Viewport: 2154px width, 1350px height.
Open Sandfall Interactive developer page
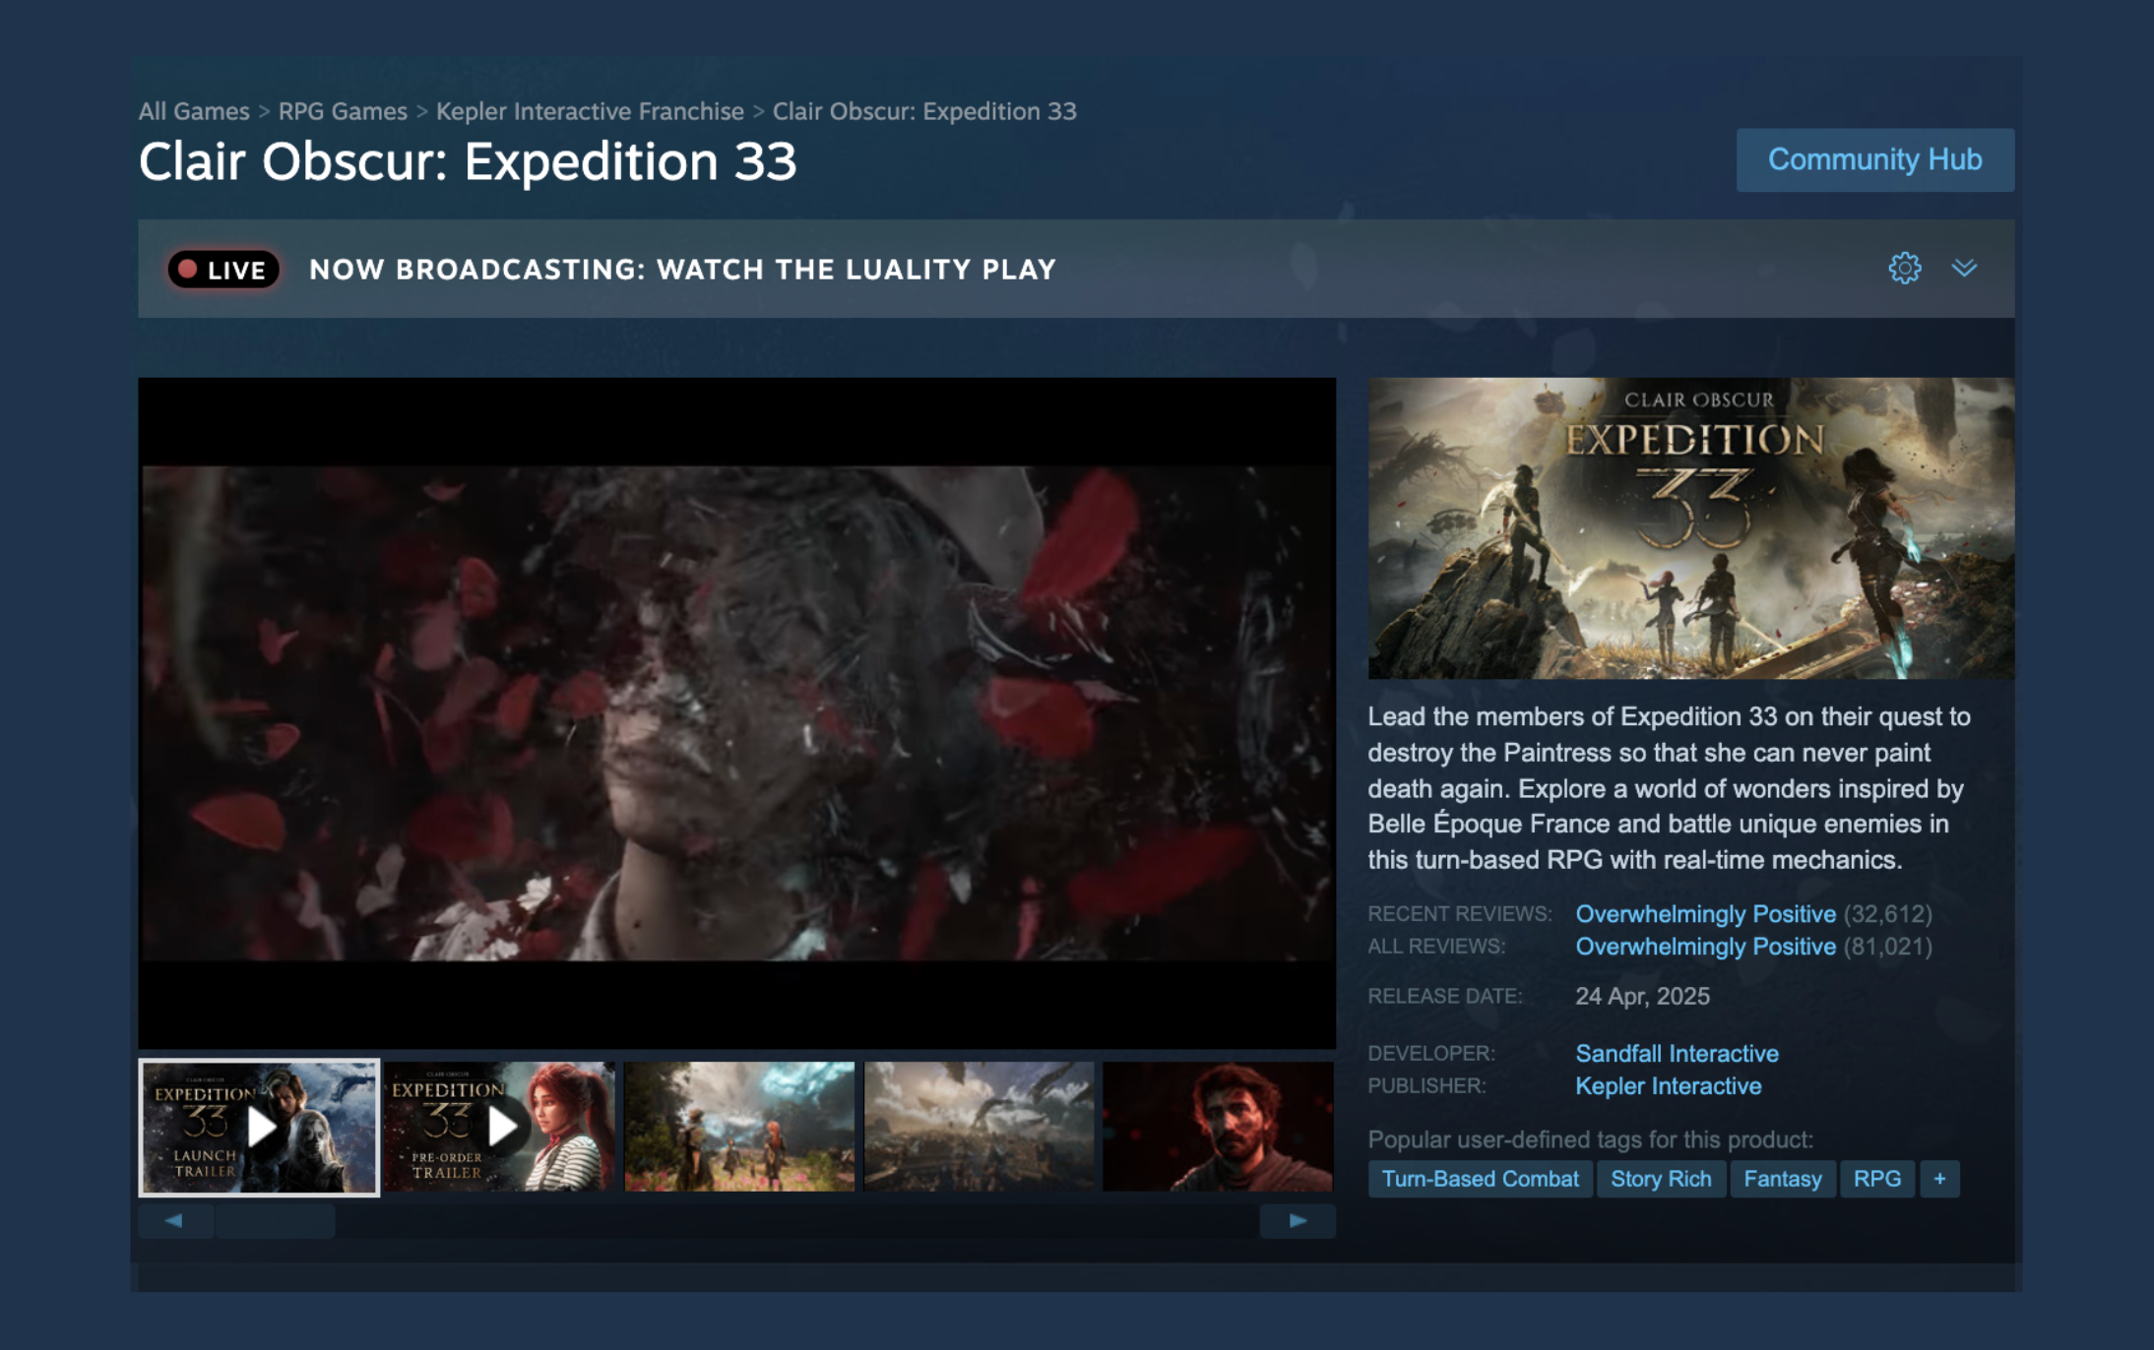pyautogui.click(x=1677, y=1053)
